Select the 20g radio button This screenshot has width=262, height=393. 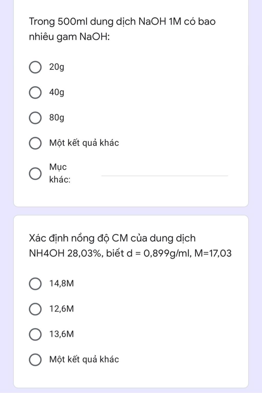tap(35, 67)
